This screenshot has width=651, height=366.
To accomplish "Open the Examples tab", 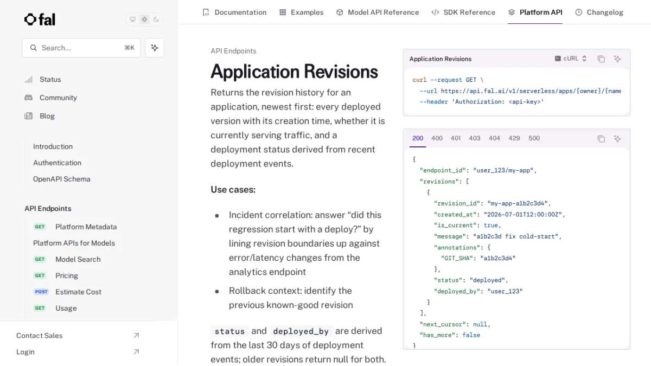I will tap(301, 12).
